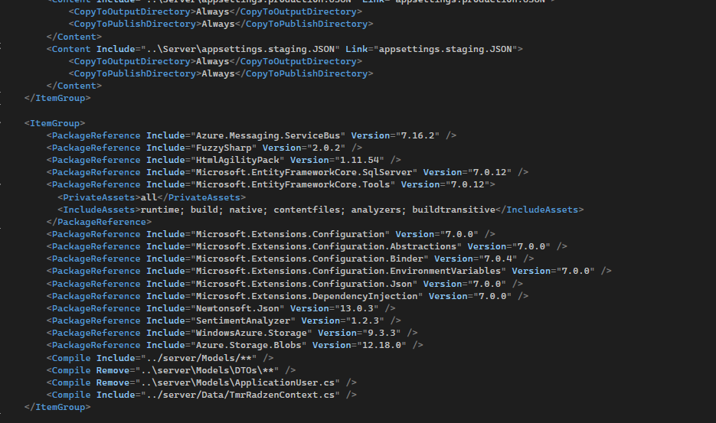Click version "7.0.12" on the SqlServer line
This screenshot has width=716, height=423.
pyautogui.click(x=489, y=172)
